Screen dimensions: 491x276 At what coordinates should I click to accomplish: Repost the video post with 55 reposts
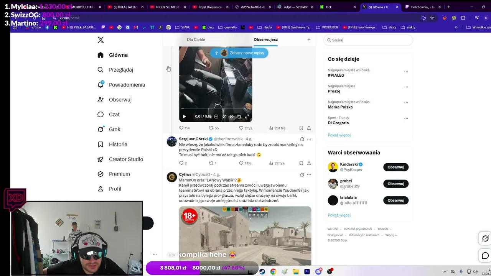pyautogui.click(x=214, y=128)
